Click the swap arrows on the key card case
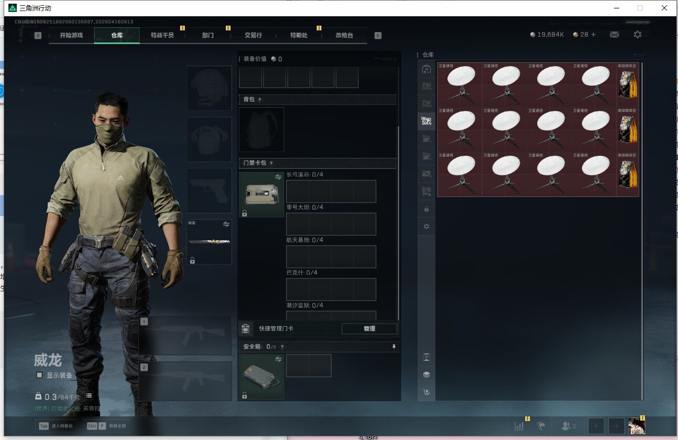 pos(278,177)
